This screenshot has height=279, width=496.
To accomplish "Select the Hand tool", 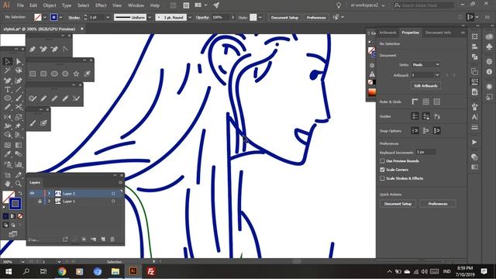I will (x=8, y=184).
